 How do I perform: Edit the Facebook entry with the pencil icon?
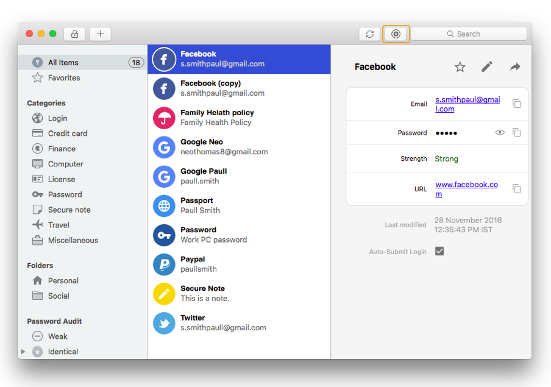click(487, 66)
